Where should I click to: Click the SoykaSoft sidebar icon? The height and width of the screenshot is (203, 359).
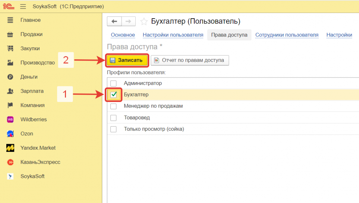coord(10,176)
